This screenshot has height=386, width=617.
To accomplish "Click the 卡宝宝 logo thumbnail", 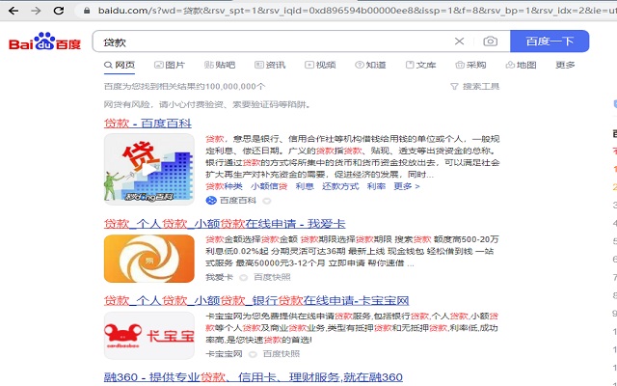I will coord(149,336).
